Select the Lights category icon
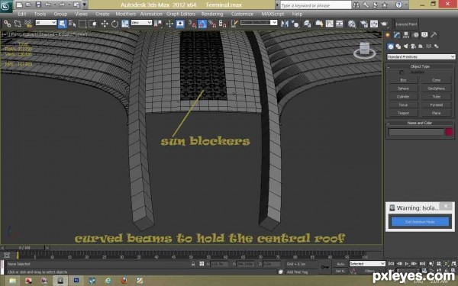This screenshot has height=286, width=458. pos(406,46)
